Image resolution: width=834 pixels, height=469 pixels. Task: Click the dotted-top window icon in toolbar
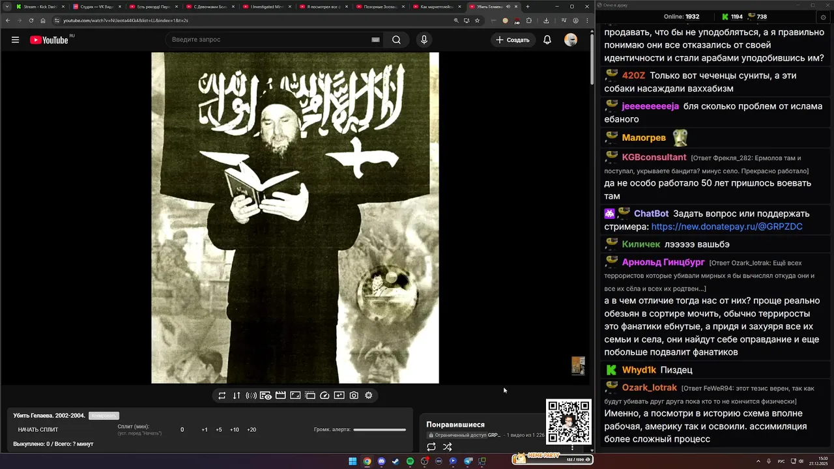pyautogui.click(x=310, y=395)
